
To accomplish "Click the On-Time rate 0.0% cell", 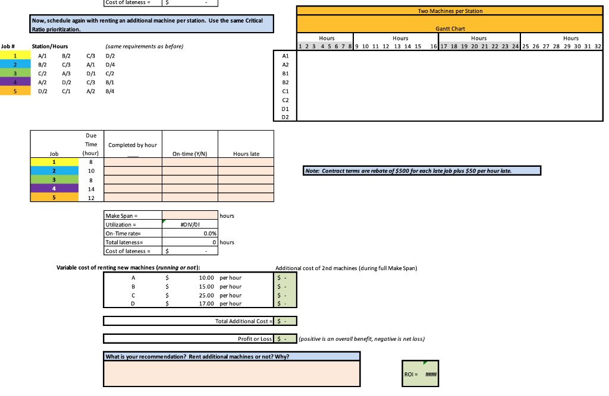I will [190, 233].
